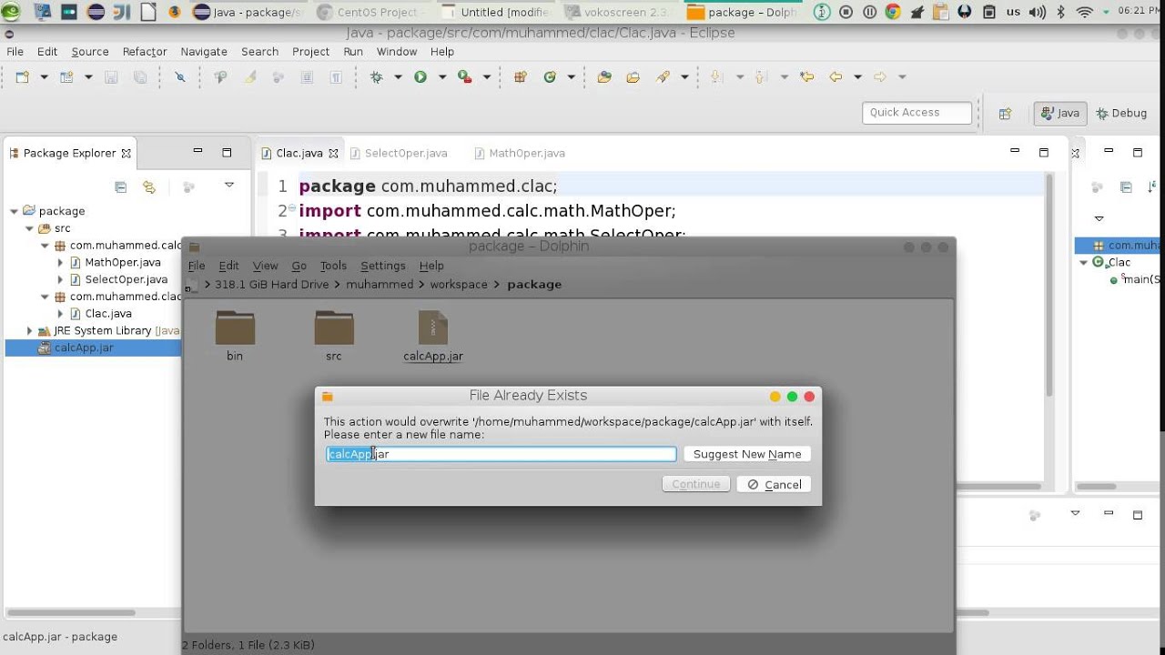Collapse the Clac class in Outline
This screenshot has height=655, width=1165.
pyautogui.click(x=1083, y=262)
